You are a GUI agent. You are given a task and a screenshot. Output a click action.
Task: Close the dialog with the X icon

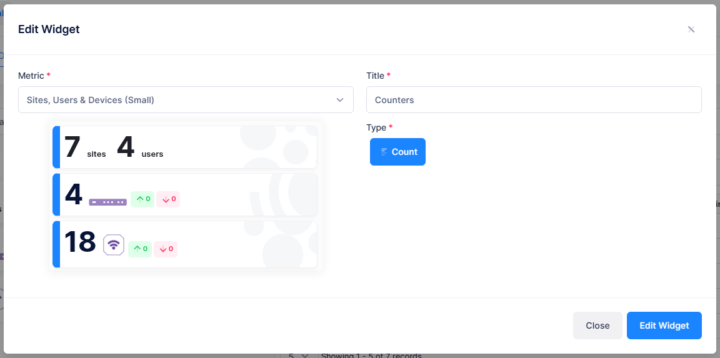click(x=691, y=29)
